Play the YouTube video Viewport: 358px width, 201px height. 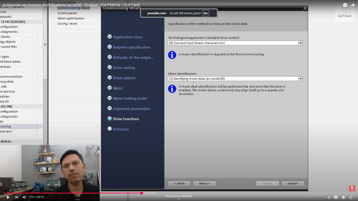(8, 197)
